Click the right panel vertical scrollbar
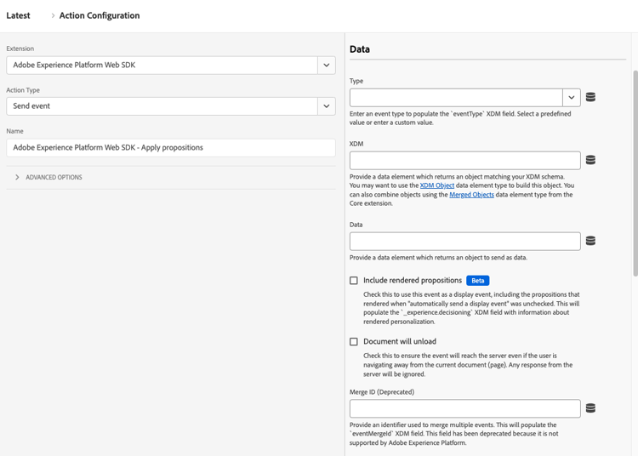Viewport: 638px width, 456px height. coord(634,170)
